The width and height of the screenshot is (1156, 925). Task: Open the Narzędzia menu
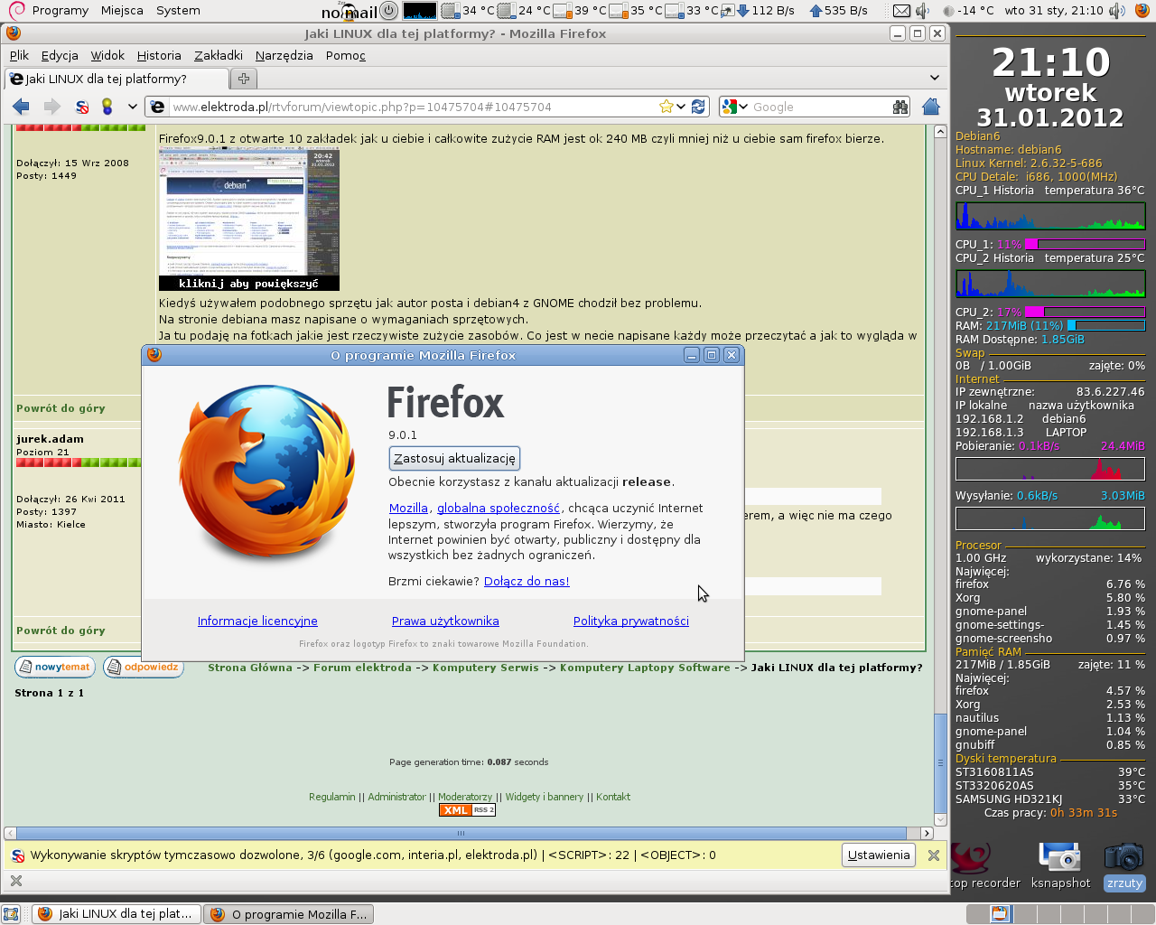[284, 55]
